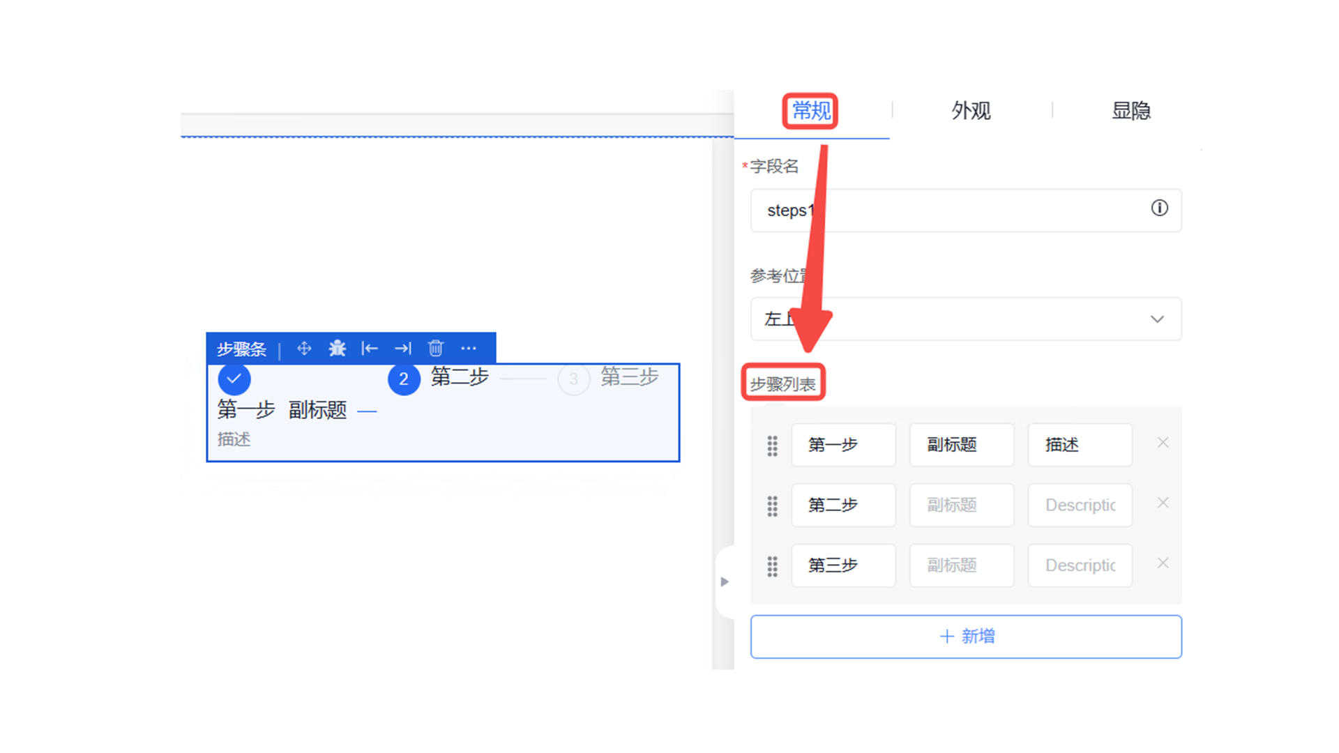Click step circle number 2 on the canvas
The image size is (1339, 753).
pyautogui.click(x=404, y=379)
